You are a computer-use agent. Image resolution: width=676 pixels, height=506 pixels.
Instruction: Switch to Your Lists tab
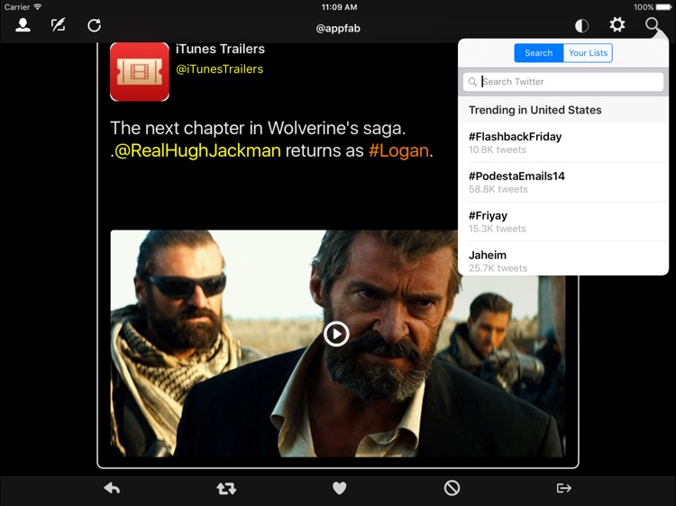(x=588, y=53)
